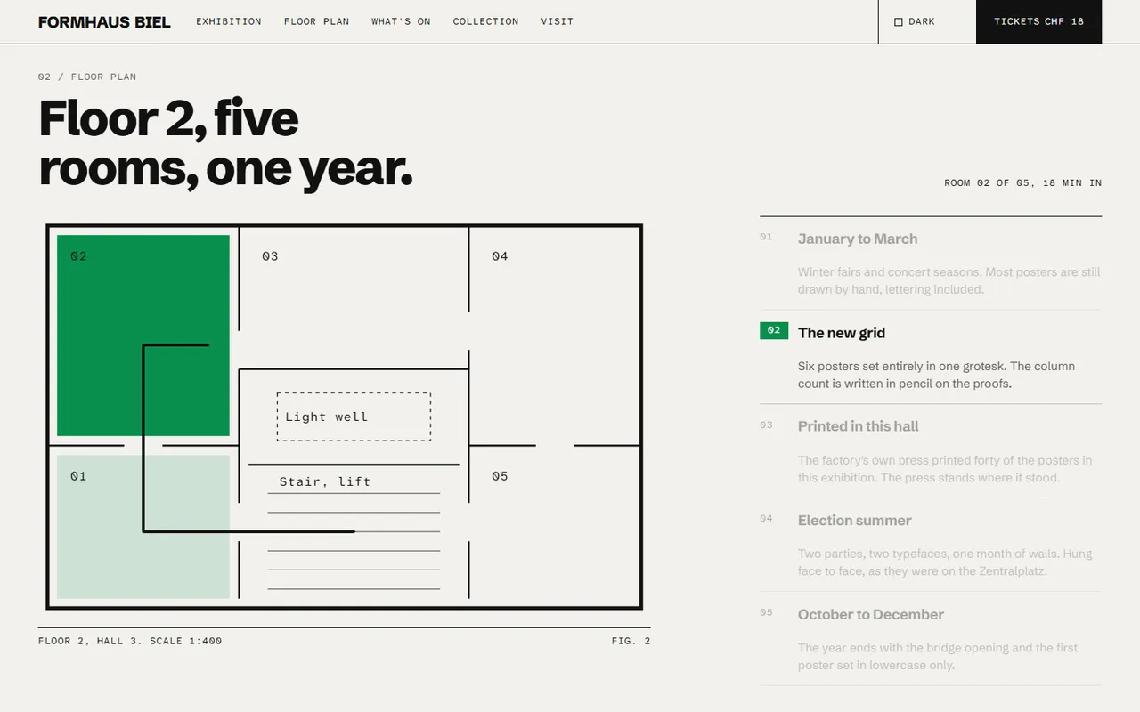1140x712 pixels.
Task: Go to Floor Plan in navigation
Action: pos(316,21)
